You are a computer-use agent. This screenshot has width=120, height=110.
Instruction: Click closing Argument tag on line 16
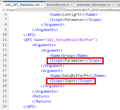tap(53, 65)
